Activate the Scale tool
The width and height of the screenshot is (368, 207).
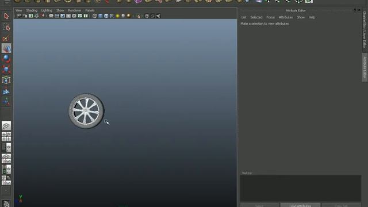(x=6, y=69)
